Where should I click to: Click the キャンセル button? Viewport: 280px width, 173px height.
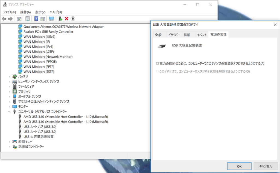click(x=266, y=166)
